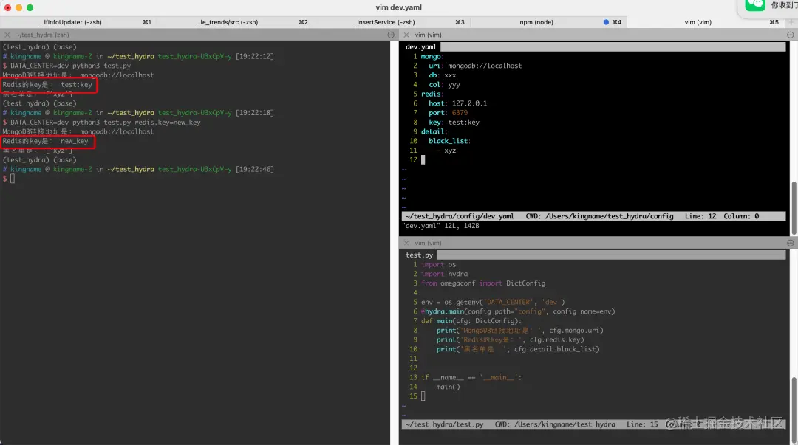This screenshot has width=798, height=445.
Task: Close the dev.yaml vim pane
Action: point(406,35)
